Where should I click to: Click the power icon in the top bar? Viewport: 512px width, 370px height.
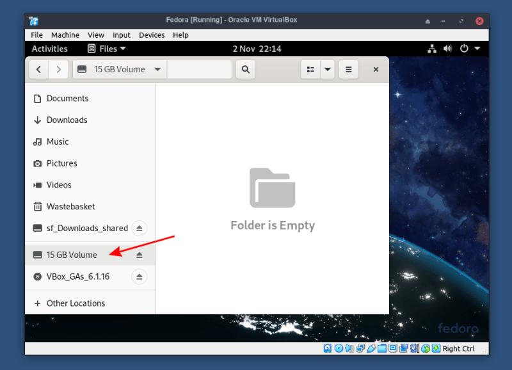[465, 49]
